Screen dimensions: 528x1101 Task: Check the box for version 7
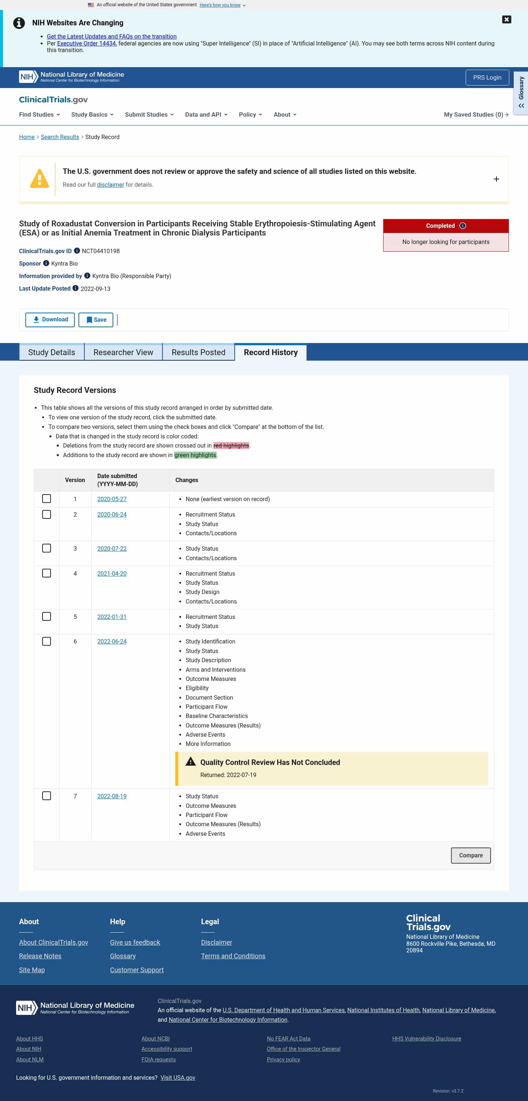tap(47, 795)
